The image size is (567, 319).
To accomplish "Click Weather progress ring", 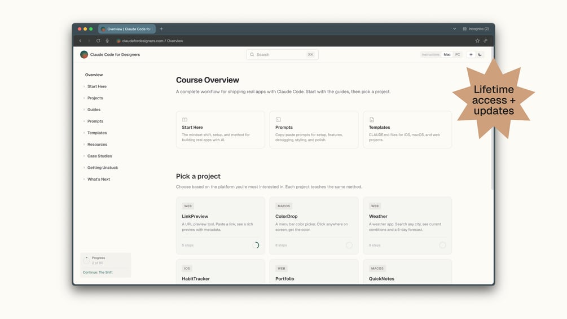I will (443, 245).
